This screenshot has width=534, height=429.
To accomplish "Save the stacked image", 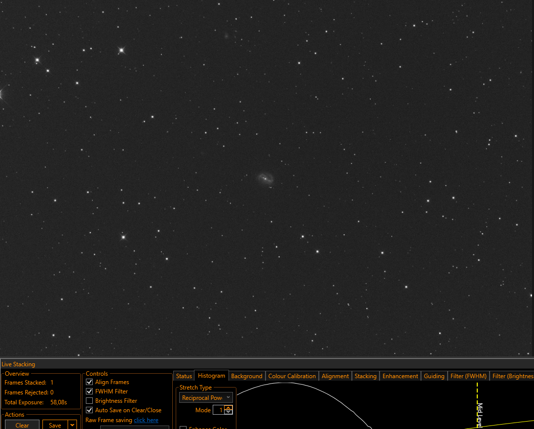I will (55, 425).
